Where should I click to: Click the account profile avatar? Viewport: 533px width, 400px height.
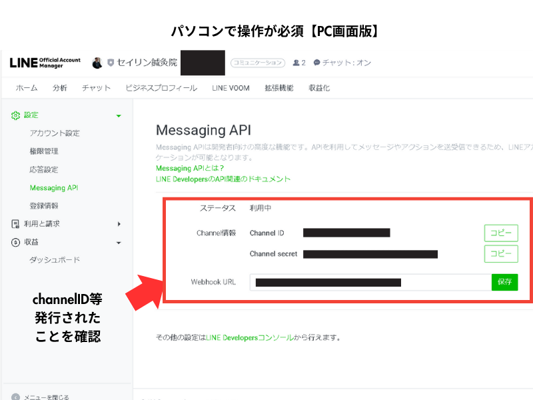[x=97, y=63]
